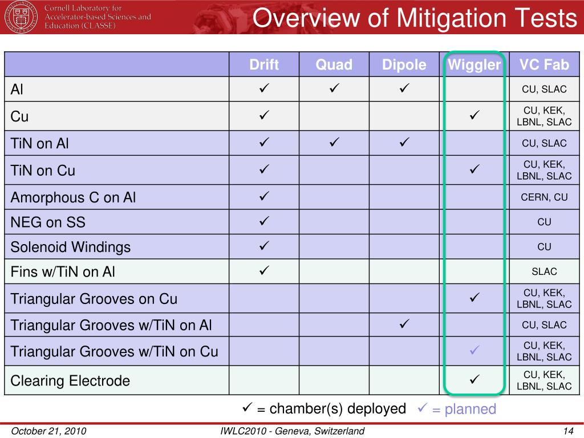Click the VC Fab column header
584x438 pixels.
tap(544, 64)
